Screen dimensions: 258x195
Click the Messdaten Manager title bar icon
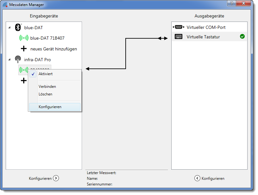pos(5,5)
